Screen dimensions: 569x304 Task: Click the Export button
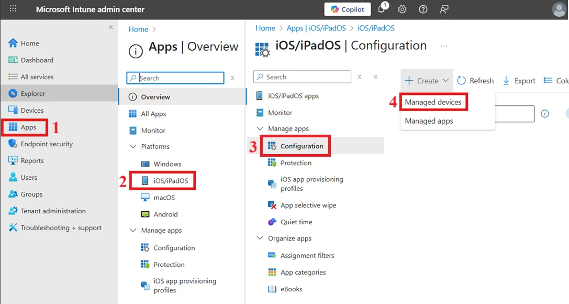(x=519, y=81)
